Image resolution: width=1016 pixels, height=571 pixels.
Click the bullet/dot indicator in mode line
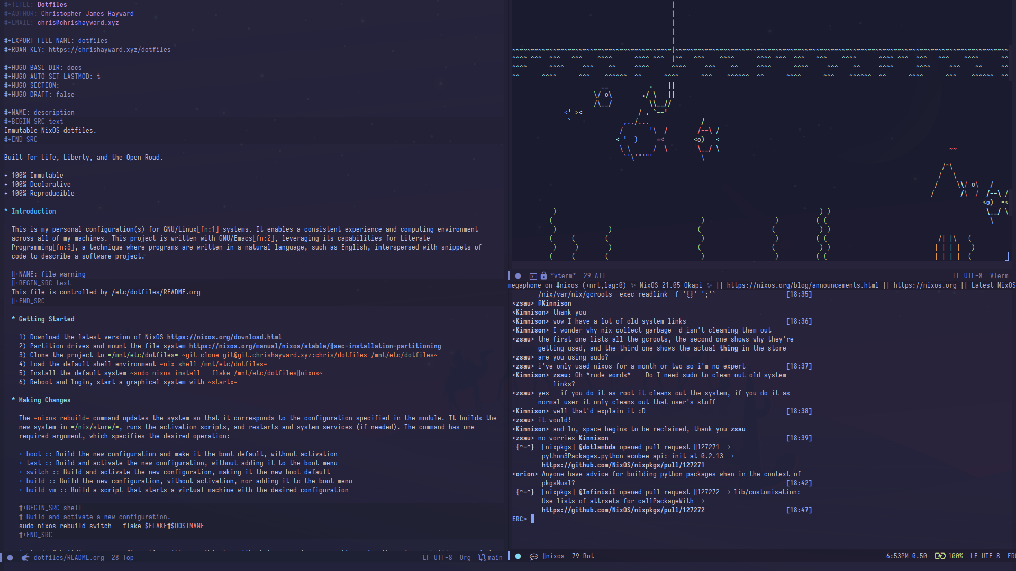(x=15, y=556)
